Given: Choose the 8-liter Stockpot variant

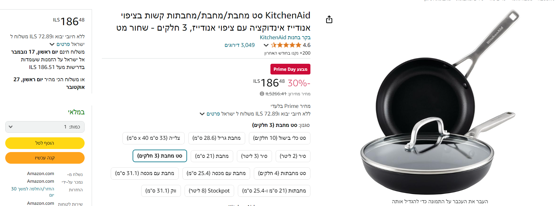Looking at the screenshot, I should click(209, 191).
